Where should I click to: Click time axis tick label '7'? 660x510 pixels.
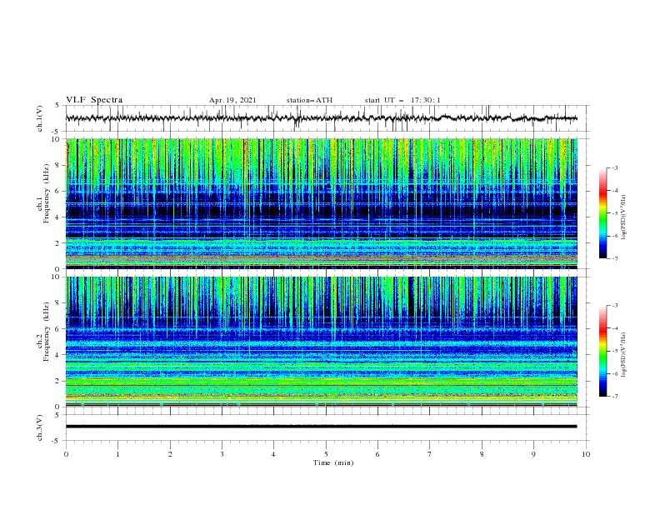click(x=430, y=454)
